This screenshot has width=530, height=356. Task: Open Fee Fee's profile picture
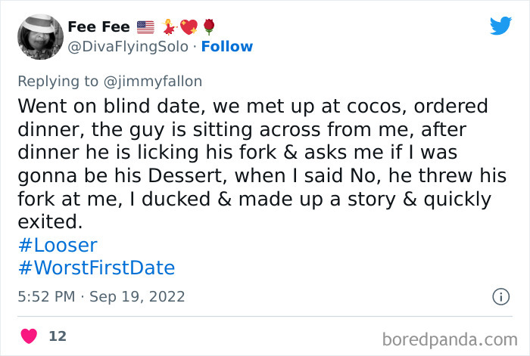39,36
